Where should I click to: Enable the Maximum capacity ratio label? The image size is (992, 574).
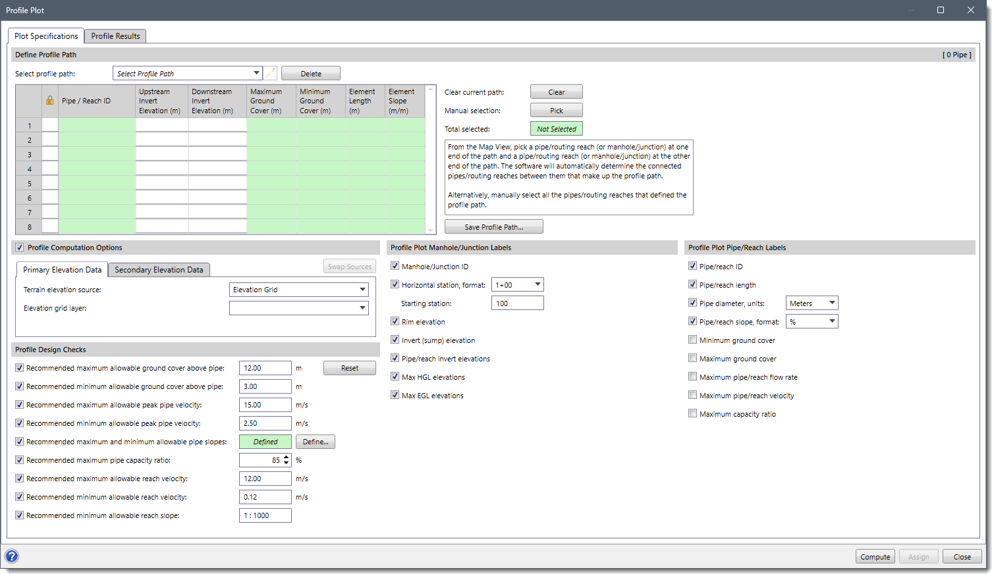tap(692, 413)
